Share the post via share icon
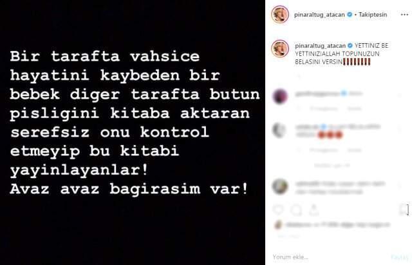The height and width of the screenshot is (265, 412). tap(314, 210)
